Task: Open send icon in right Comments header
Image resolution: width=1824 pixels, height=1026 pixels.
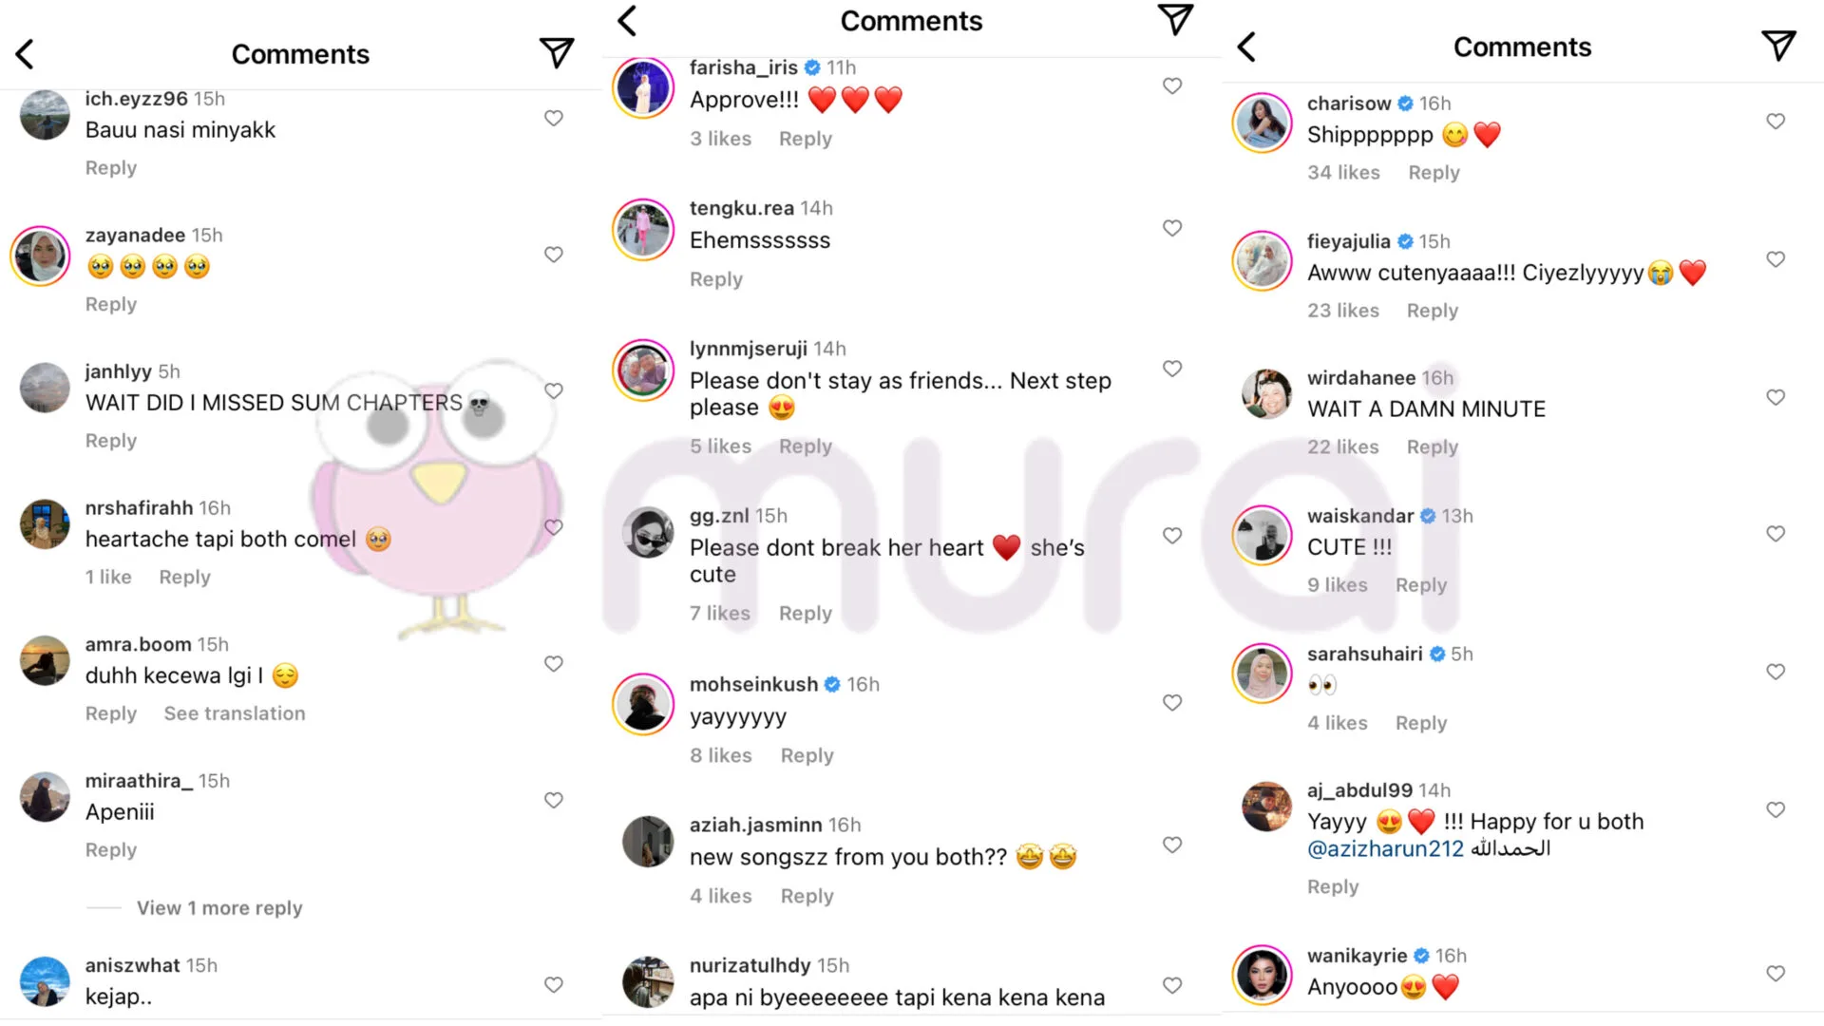Action: click(x=1778, y=45)
